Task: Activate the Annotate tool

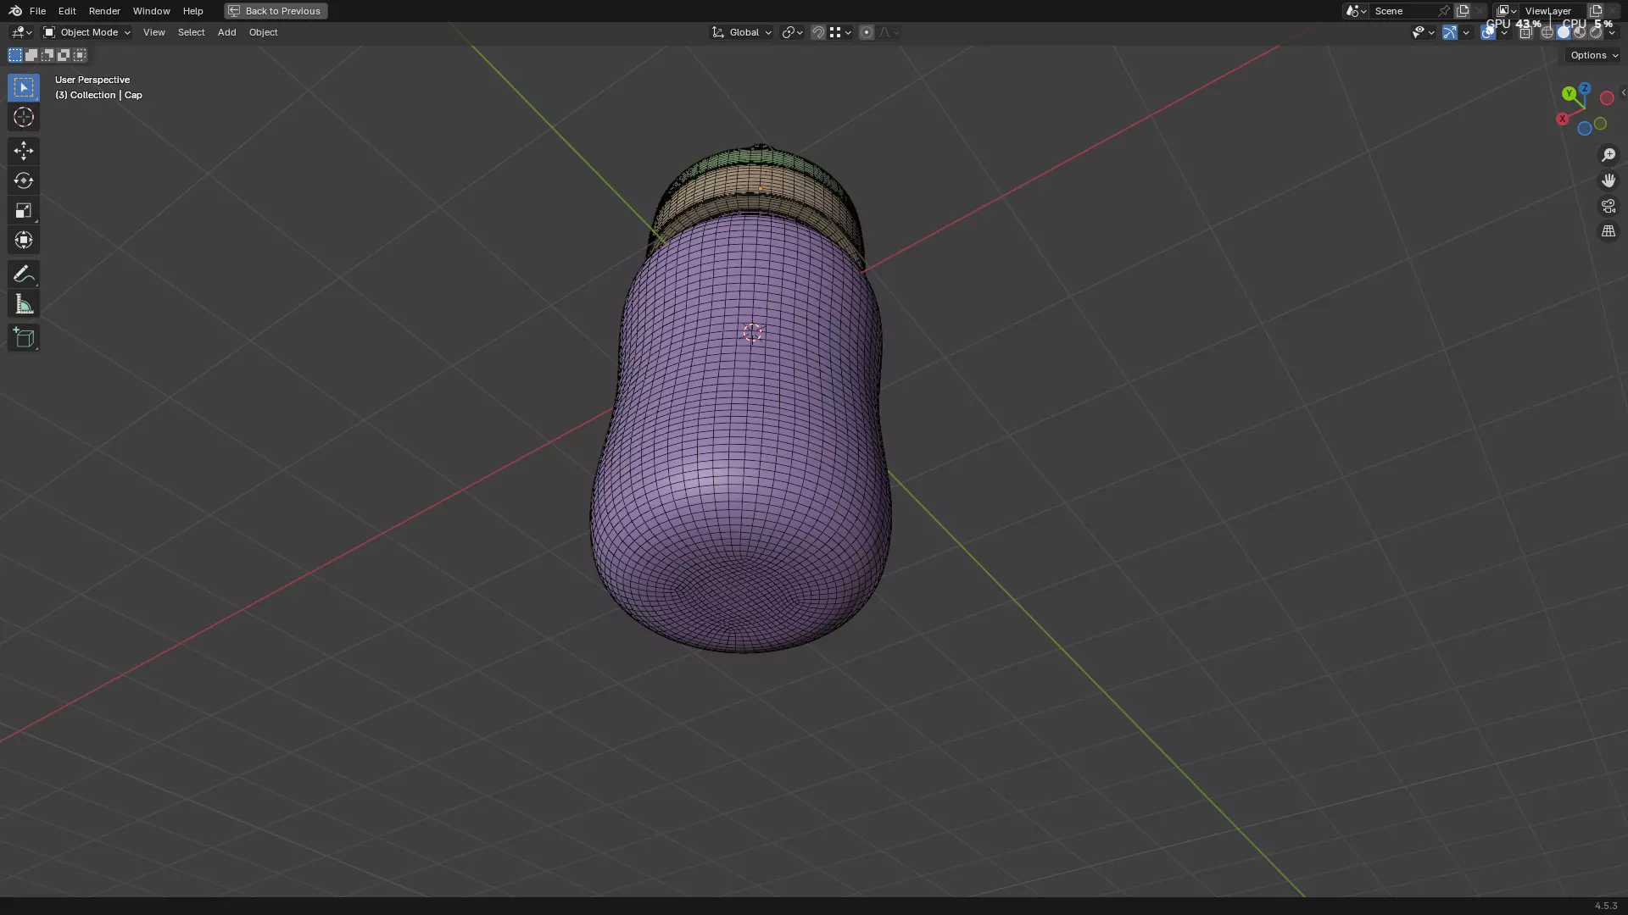Action: pyautogui.click(x=24, y=274)
